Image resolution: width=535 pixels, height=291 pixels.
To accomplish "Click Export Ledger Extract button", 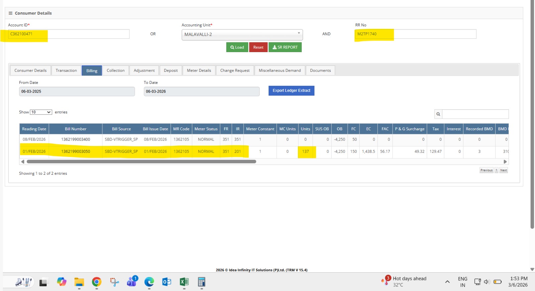I will 291,91.
